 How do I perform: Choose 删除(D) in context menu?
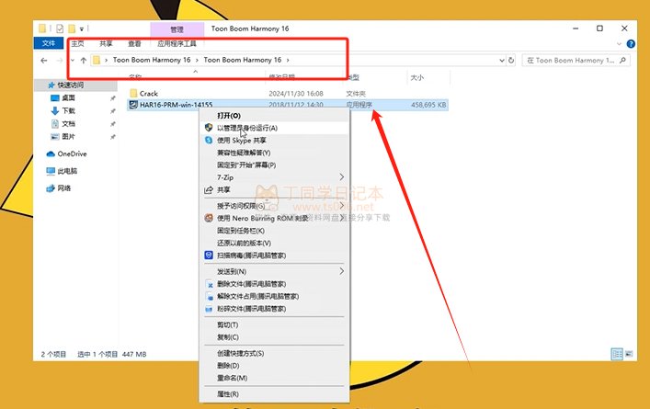274,366
